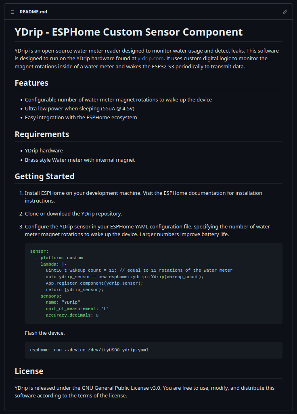Image resolution: width=297 pixels, height=414 pixels.
Task: Click the pencil edit icon
Action: (x=285, y=12)
